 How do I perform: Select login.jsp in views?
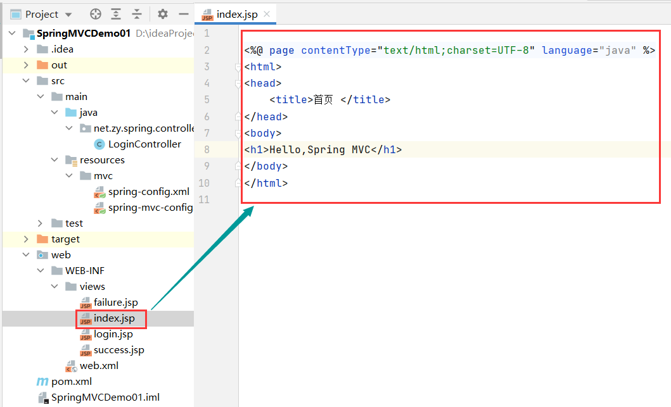113,334
